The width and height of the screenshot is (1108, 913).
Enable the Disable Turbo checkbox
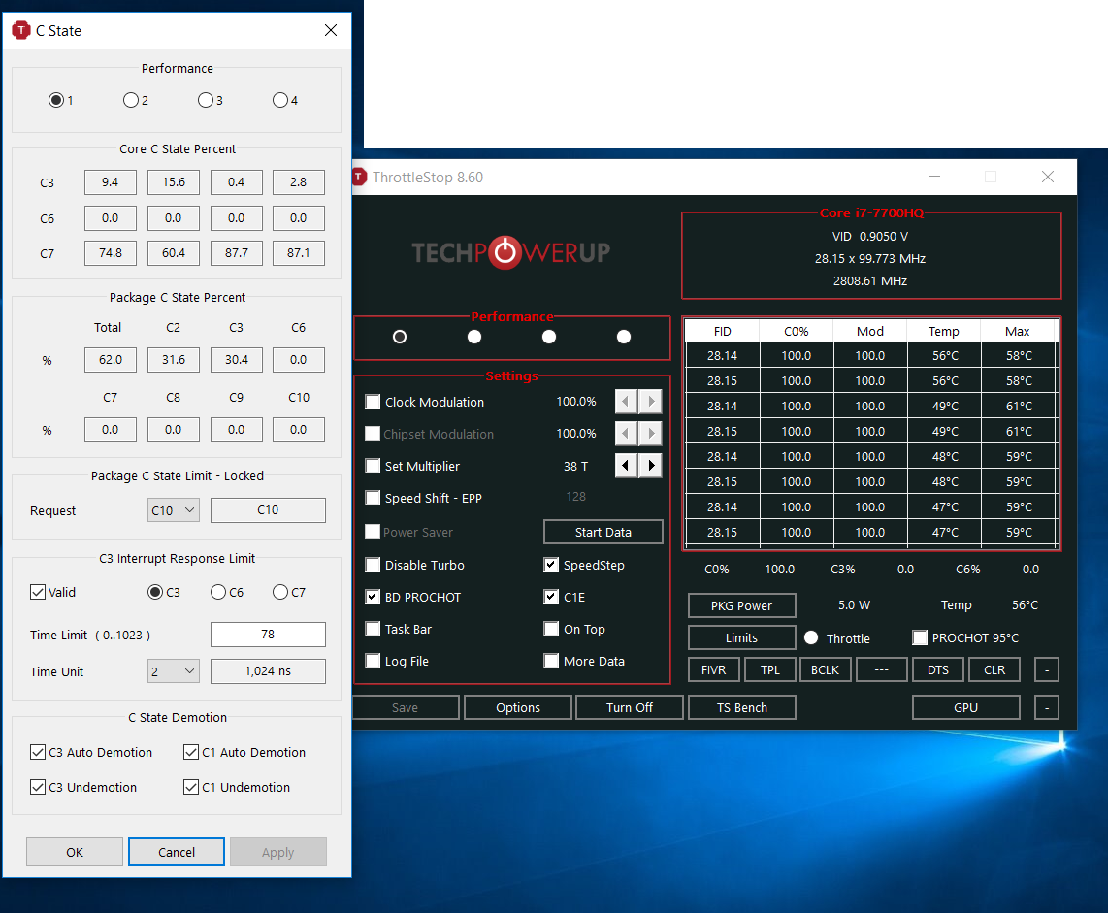pyautogui.click(x=373, y=566)
